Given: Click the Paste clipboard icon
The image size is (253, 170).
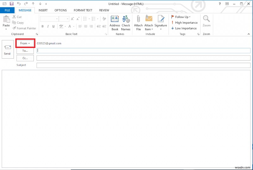Looking at the screenshot, I should 6,19.
